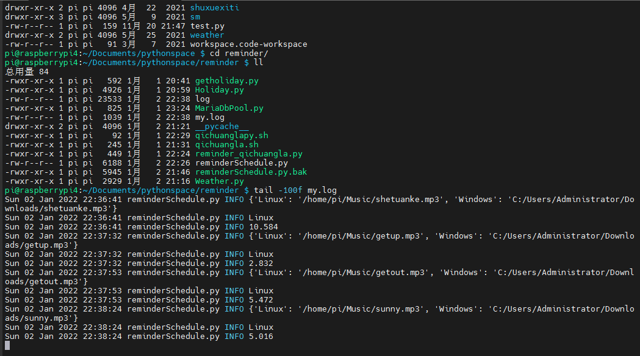Select qichuanglapy.sh file name

point(232,135)
